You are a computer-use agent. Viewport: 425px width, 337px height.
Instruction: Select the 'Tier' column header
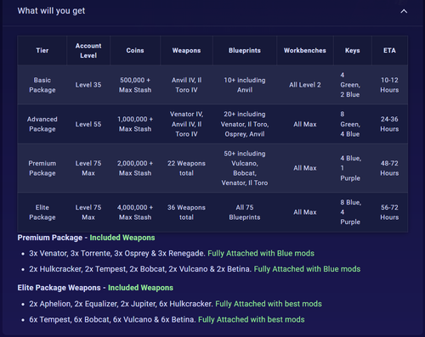tap(42, 50)
